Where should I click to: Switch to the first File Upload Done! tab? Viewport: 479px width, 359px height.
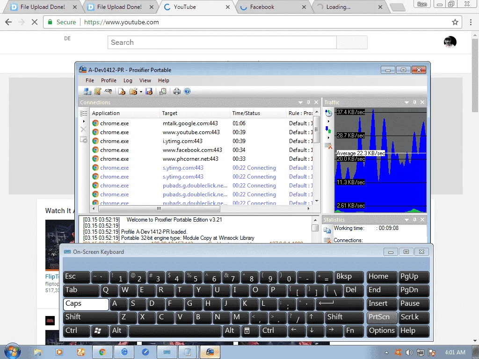tap(43, 7)
